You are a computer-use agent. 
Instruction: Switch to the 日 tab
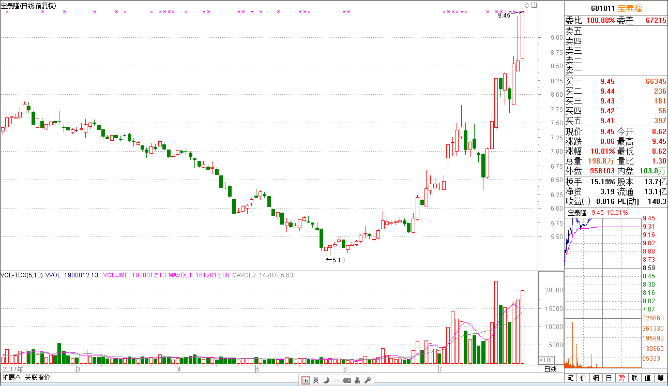(x=609, y=378)
